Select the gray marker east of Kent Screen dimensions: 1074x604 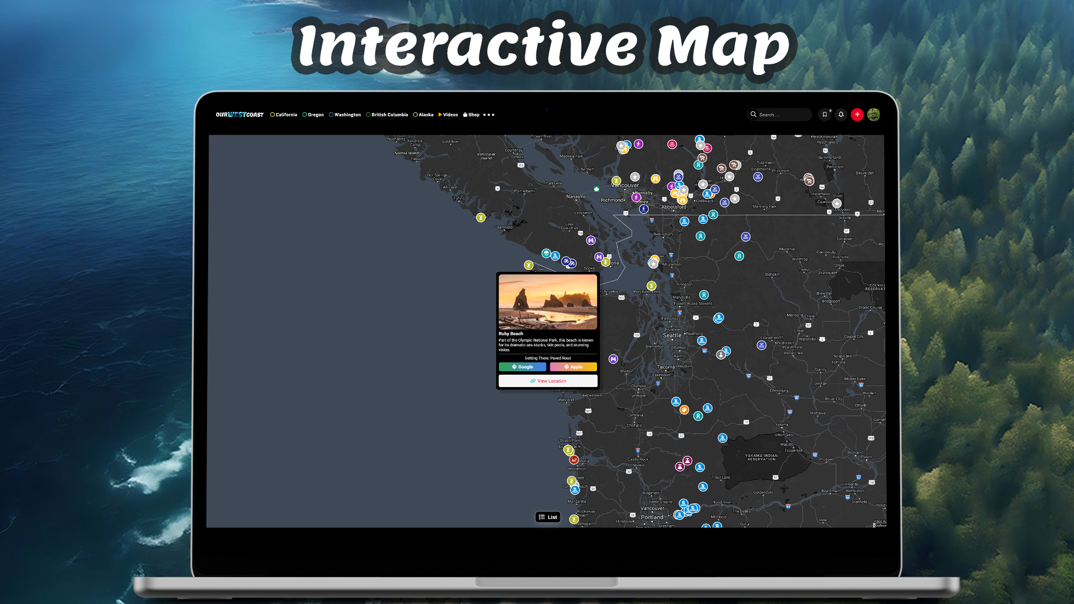(721, 355)
